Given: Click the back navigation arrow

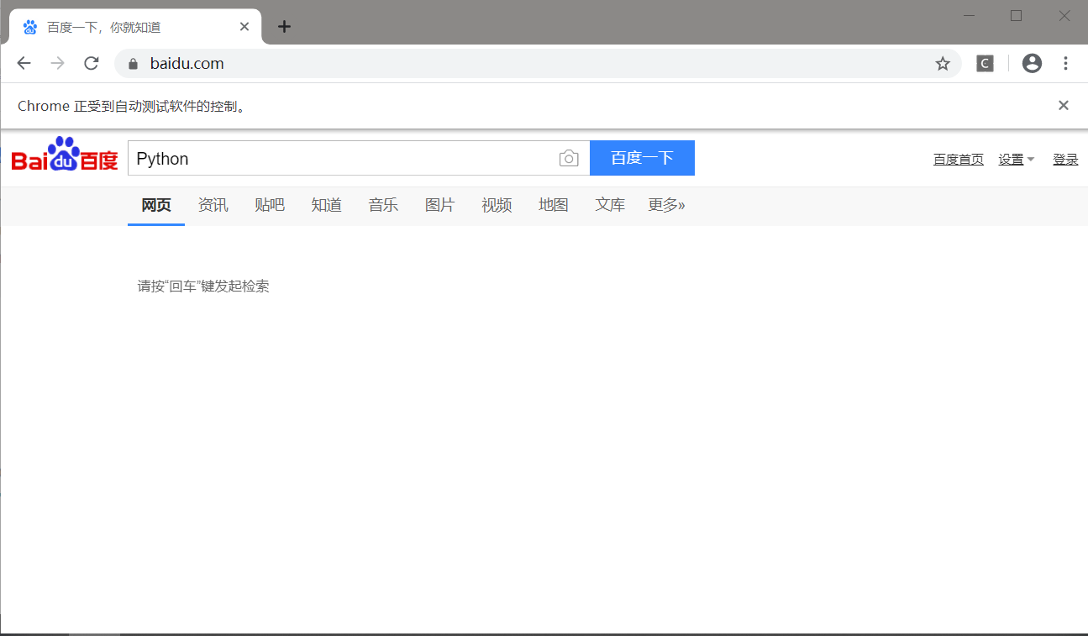Looking at the screenshot, I should 24,63.
